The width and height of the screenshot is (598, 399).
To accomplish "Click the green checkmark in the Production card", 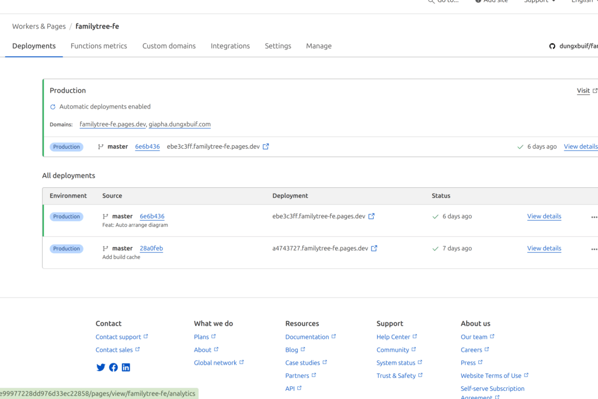I will point(520,147).
